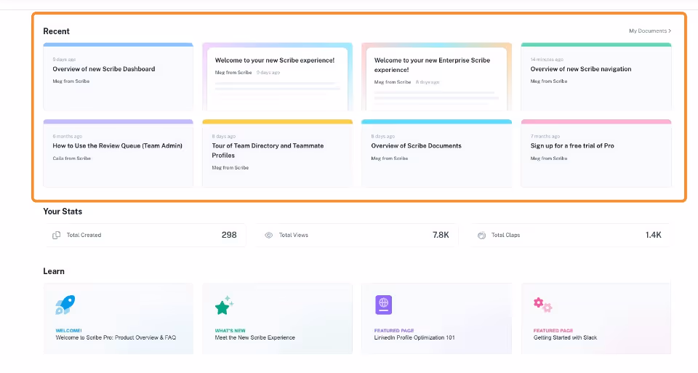This screenshot has height=373, width=698.
Task: Click the Learn section heading
Action: tap(53, 271)
